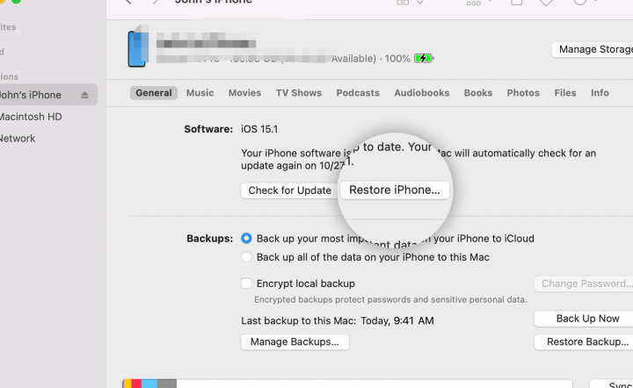Click the red segment of the storage bar

coord(136,384)
